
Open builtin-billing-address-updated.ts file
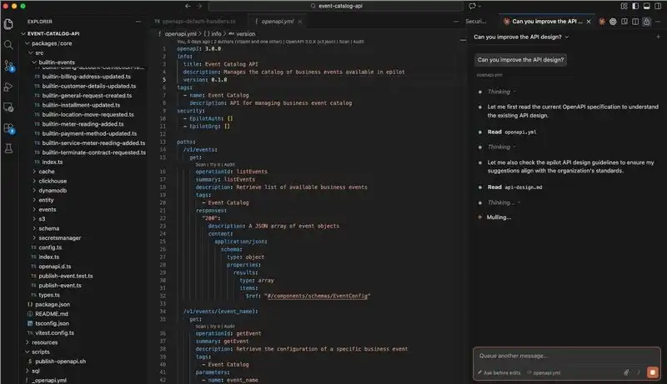(x=87, y=77)
